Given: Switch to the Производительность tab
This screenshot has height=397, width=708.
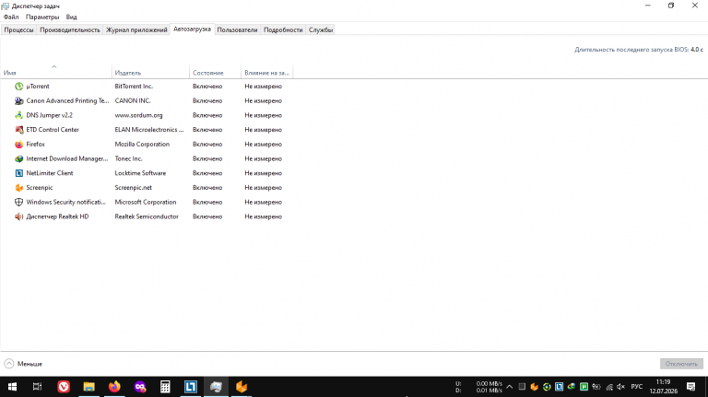Looking at the screenshot, I should [69, 29].
